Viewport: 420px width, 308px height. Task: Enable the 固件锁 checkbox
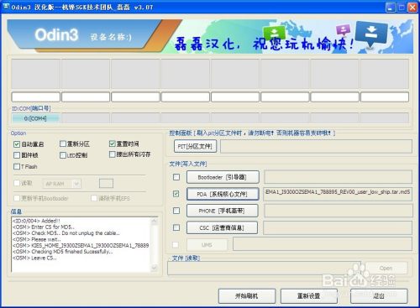click(x=17, y=155)
